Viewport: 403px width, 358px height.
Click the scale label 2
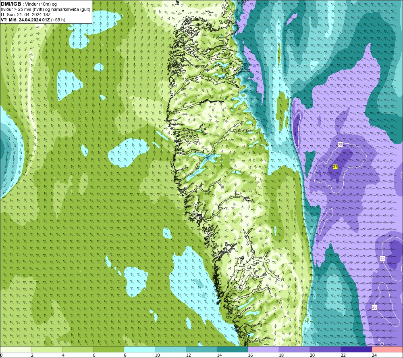pyautogui.click(x=32, y=355)
